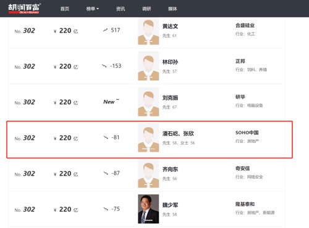Click the New badge for 刘克振
The image size is (309, 228).
(111, 102)
